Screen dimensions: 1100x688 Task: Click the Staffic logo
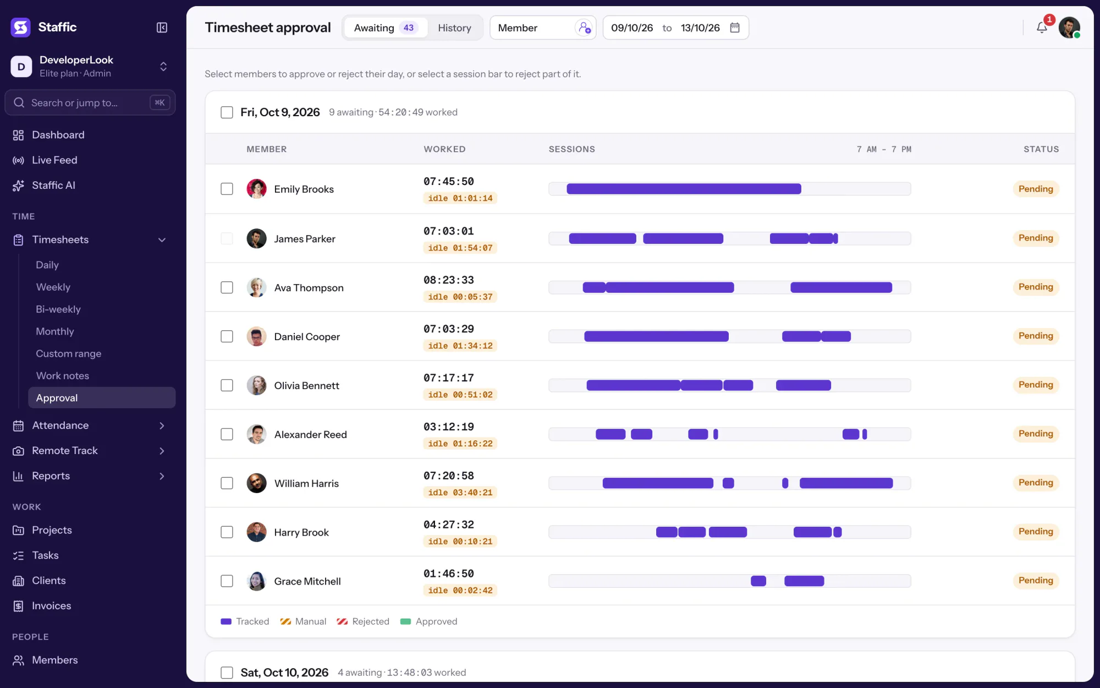click(21, 27)
